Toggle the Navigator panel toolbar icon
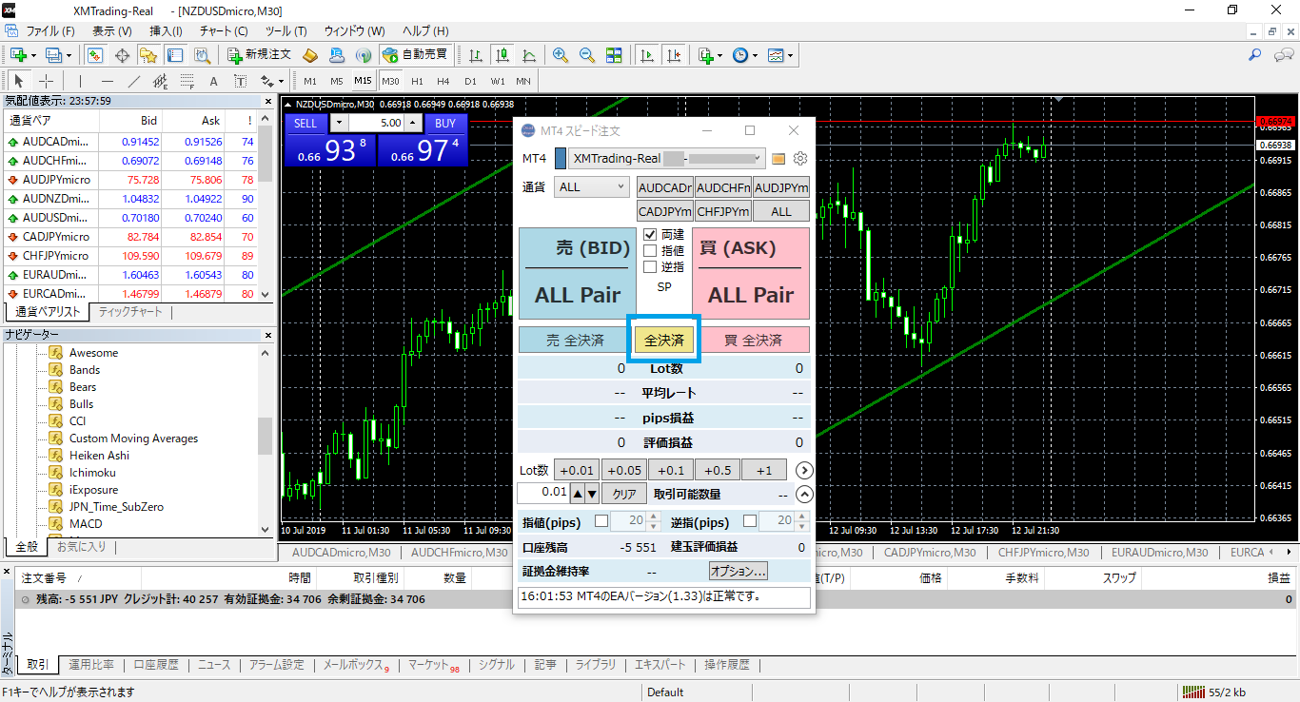 point(148,55)
